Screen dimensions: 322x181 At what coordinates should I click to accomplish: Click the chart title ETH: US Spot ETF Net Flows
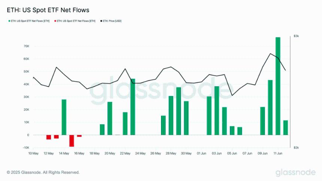[x=48, y=9]
